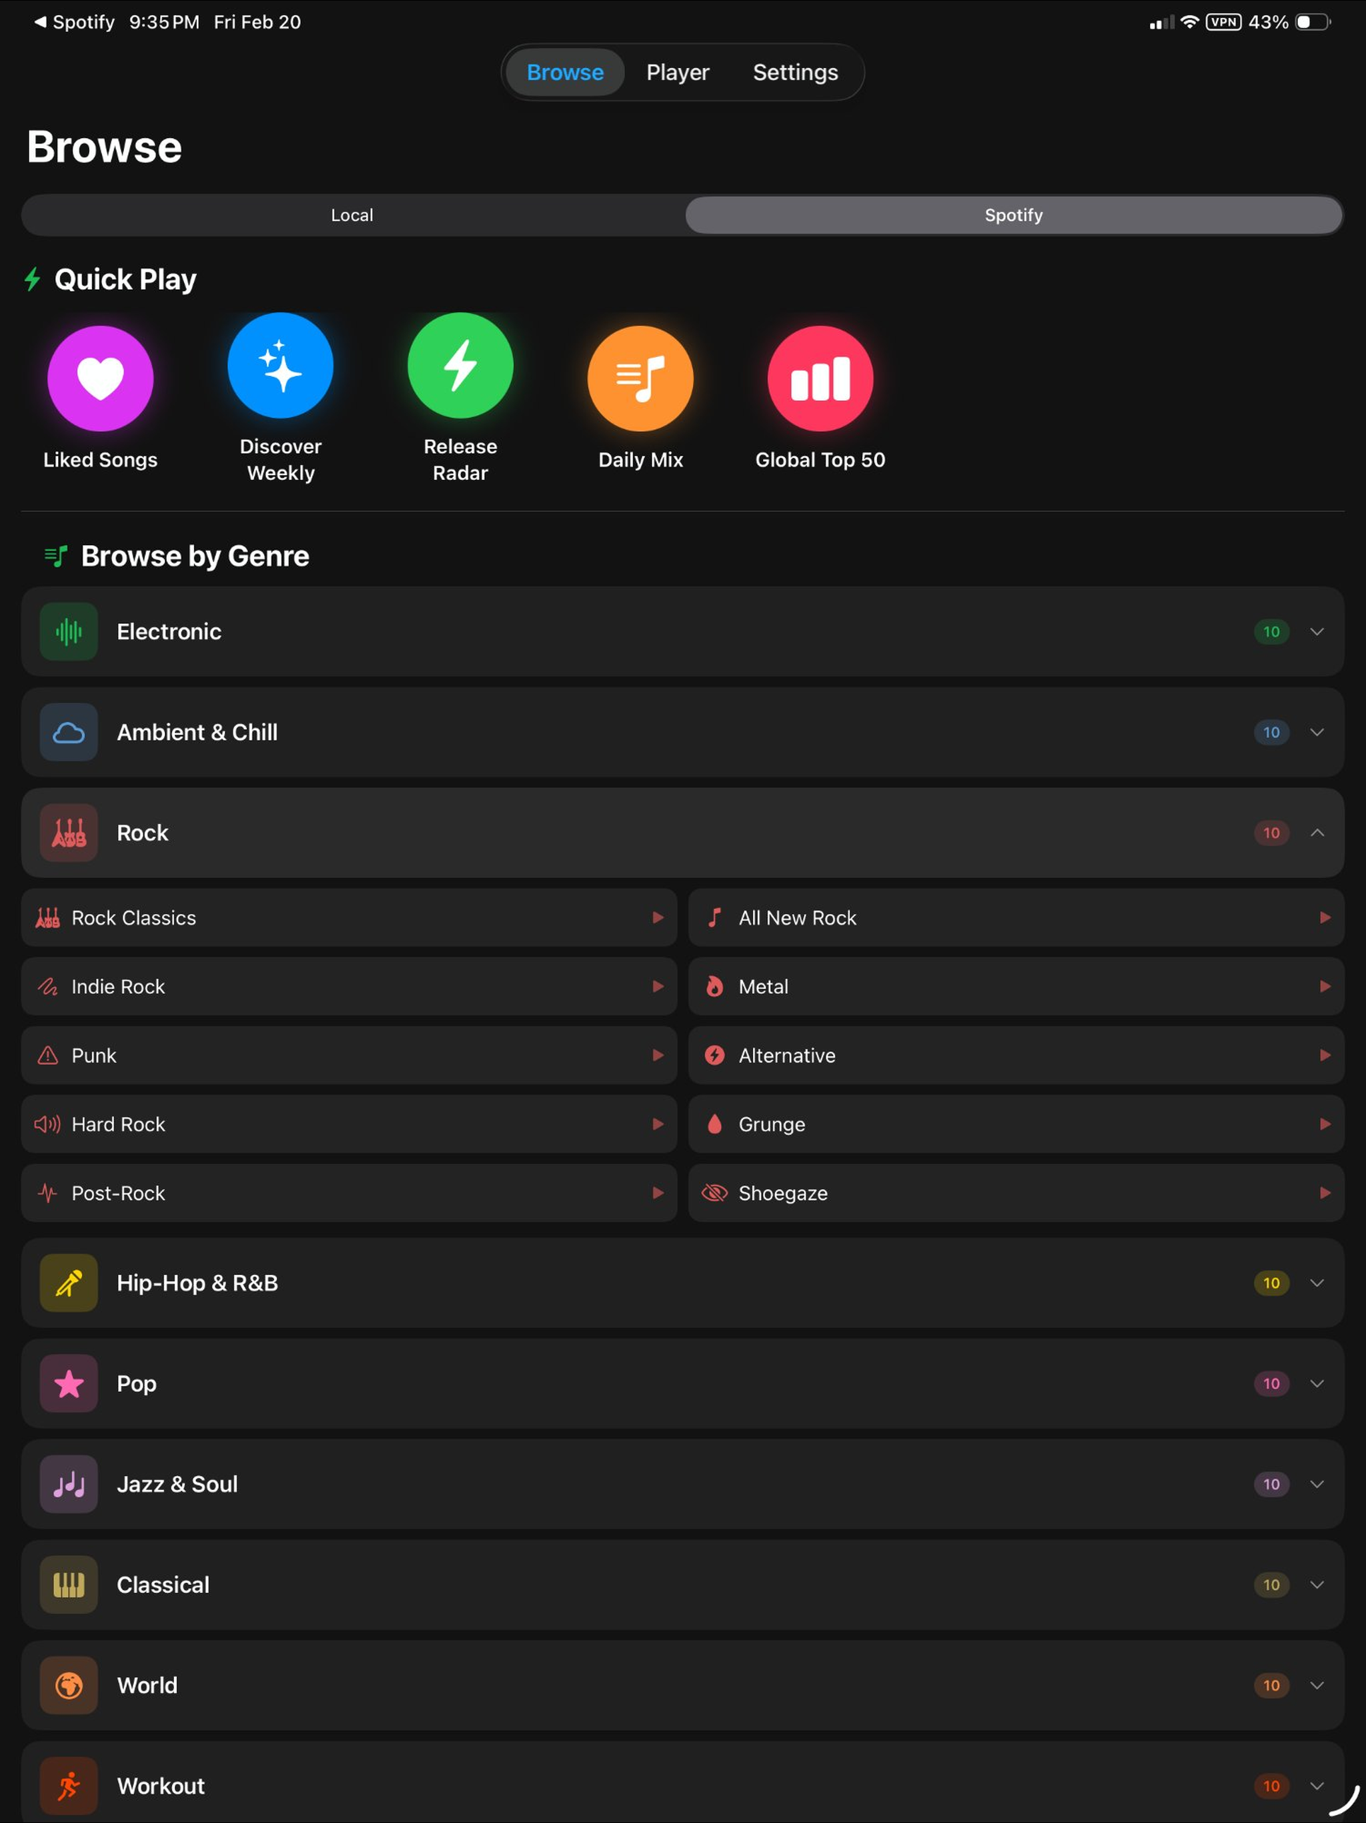1366x1823 pixels.
Task: Switch source to Local segment
Action: pos(353,215)
